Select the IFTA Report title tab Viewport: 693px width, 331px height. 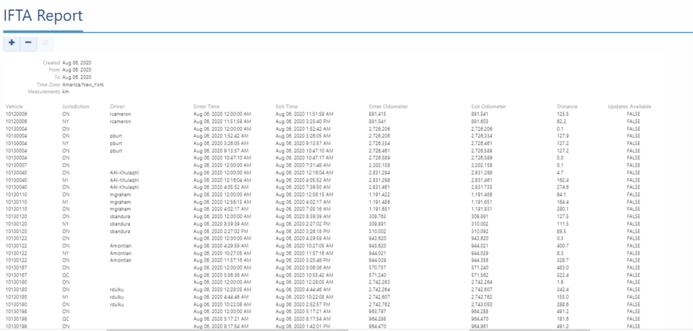point(43,16)
